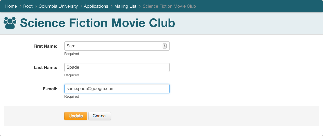
Task: Go to Home breadcrumb
Action: point(11,6)
